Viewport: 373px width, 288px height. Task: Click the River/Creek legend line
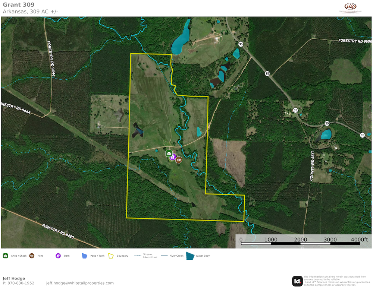(x=164, y=256)
